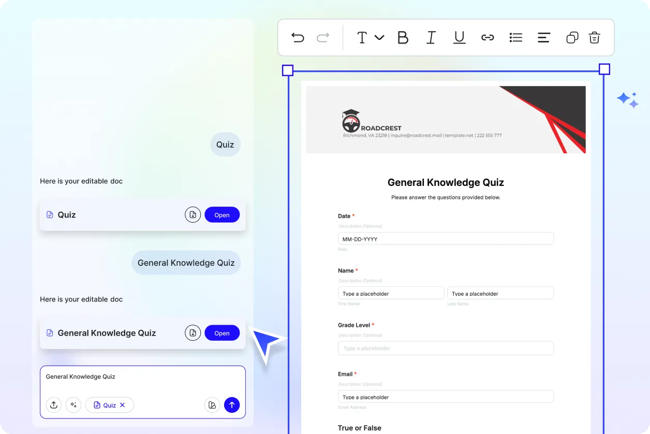The width and height of the screenshot is (650, 434).
Task: Click the Quiz chat message bubble
Action: coord(225,144)
